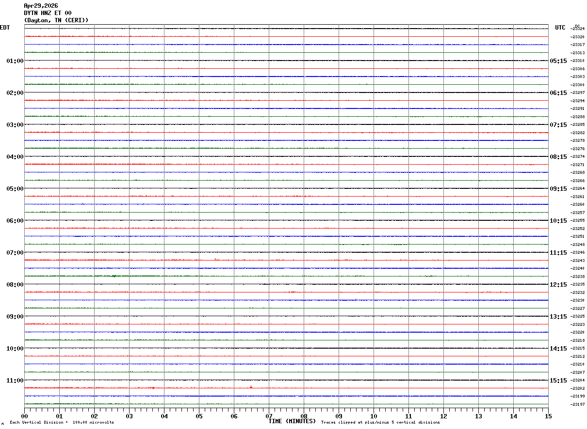Click the 15:15 UTC time label
The width and height of the screenshot is (587, 429).
click(558, 381)
